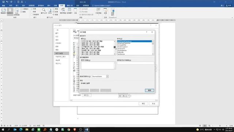Image resolution: width=234 pixels, height=132 pixels.
Task: Click help question mark in 自訂鍵盤 dialog
Action: [147, 32]
